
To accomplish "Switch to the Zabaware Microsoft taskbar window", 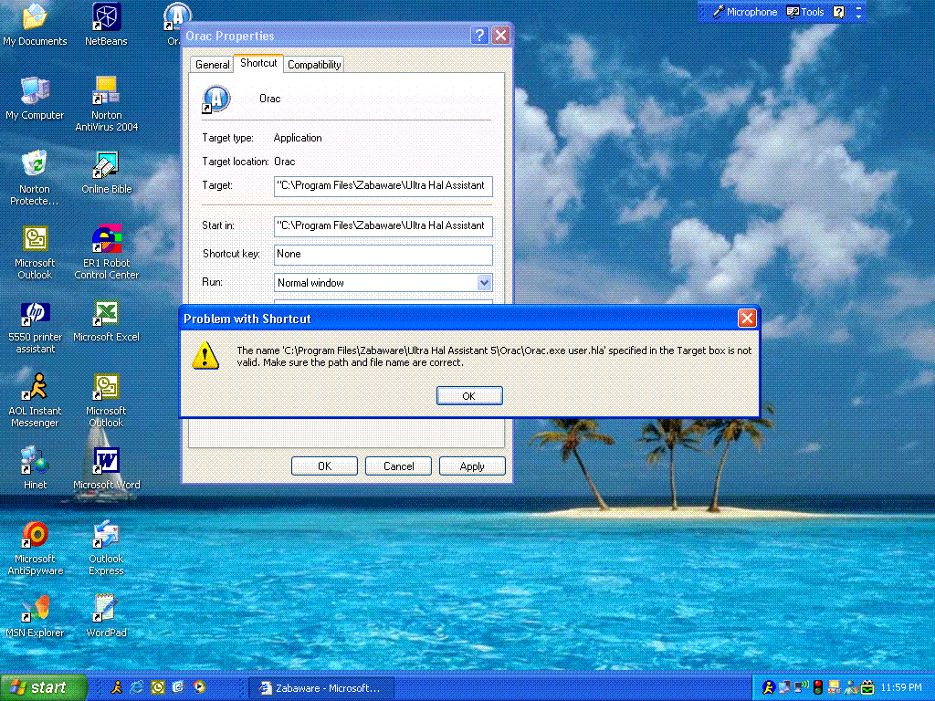I will coord(320,688).
